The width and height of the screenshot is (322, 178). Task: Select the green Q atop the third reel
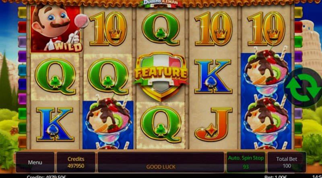tap(161, 28)
